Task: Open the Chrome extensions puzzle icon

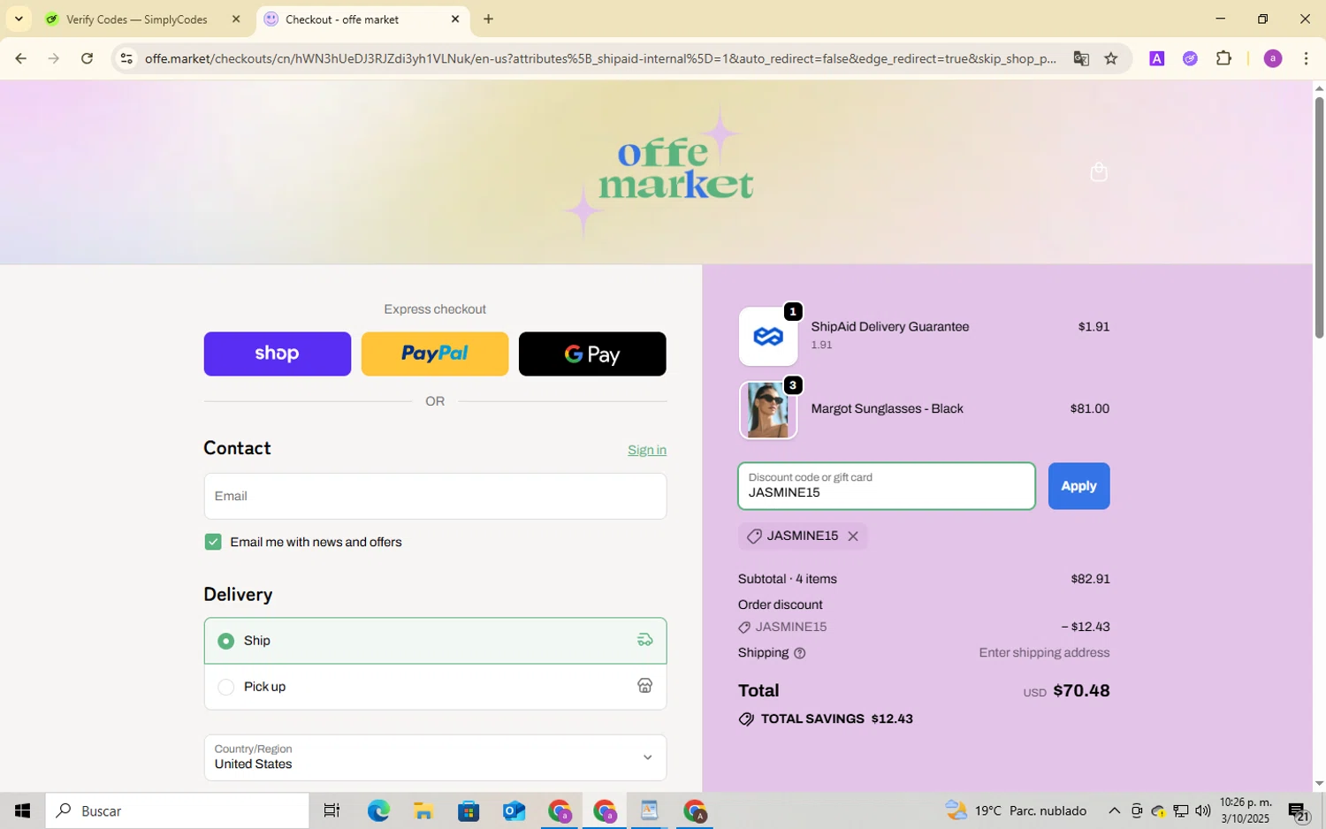Action: [1223, 58]
